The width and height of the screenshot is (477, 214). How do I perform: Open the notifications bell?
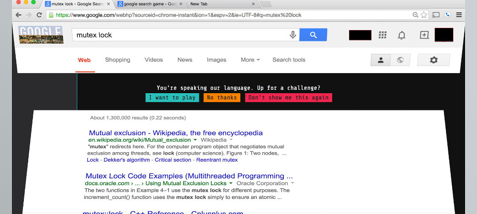402,35
